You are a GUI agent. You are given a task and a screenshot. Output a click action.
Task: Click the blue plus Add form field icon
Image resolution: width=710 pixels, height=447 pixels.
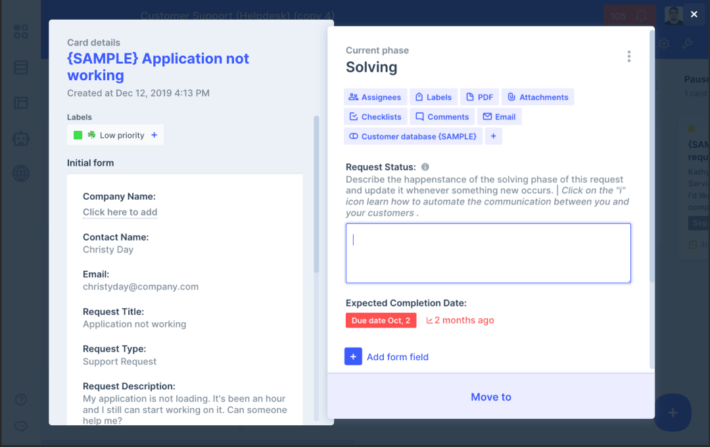click(353, 357)
